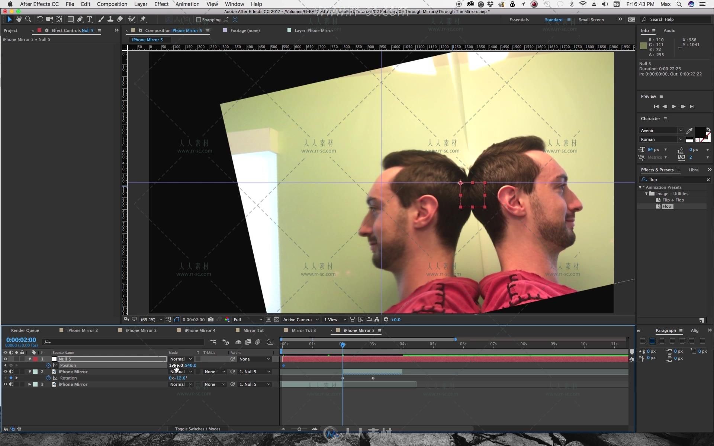Select the Selection arrow tool
The image size is (714, 446).
click(x=10, y=19)
